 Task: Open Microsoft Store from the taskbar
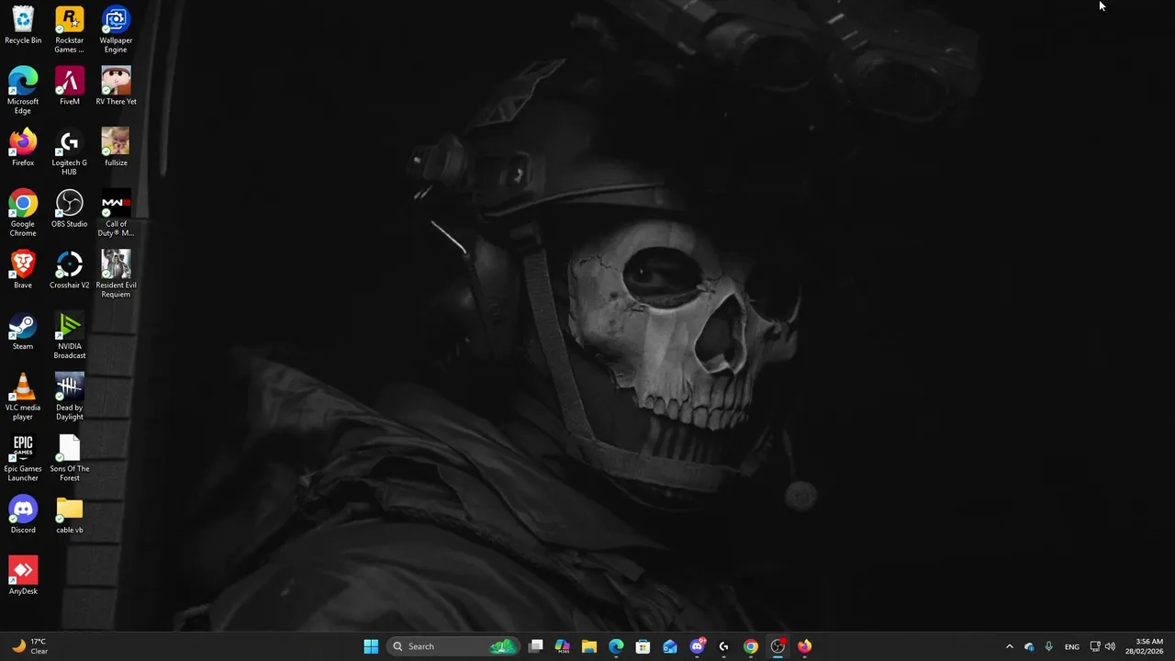(643, 646)
